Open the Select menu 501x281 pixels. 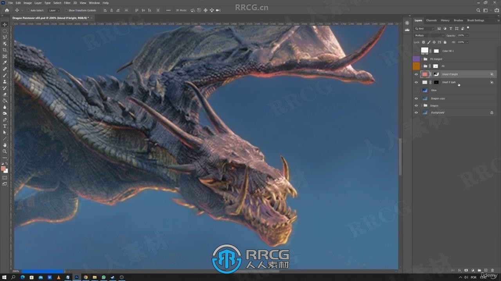pyautogui.click(x=57, y=3)
